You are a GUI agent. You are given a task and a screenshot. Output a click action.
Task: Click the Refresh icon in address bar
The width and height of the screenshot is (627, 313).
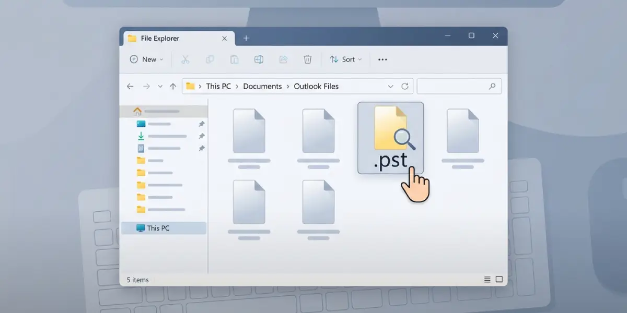pos(404,87)
